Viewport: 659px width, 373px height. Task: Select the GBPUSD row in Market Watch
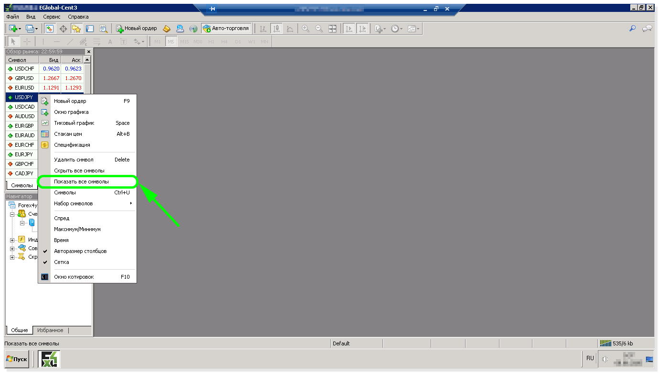[44, 78]
